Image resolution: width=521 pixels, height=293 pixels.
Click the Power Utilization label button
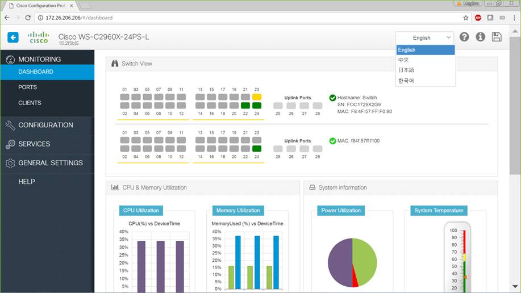tap(341, 210)
